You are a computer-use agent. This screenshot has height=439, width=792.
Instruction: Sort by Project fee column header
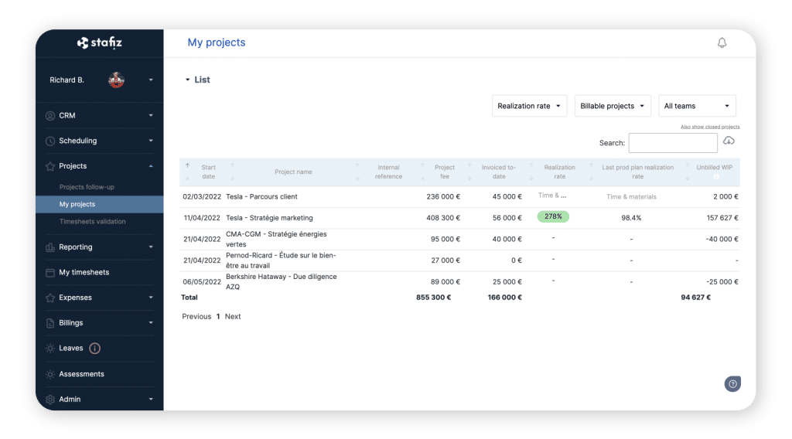(445, 172)
